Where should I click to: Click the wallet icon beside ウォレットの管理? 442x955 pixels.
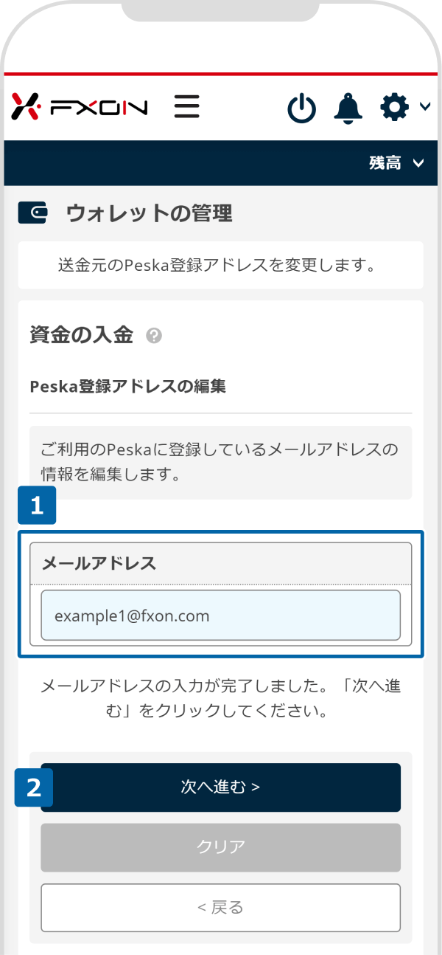tap(33, 213)
